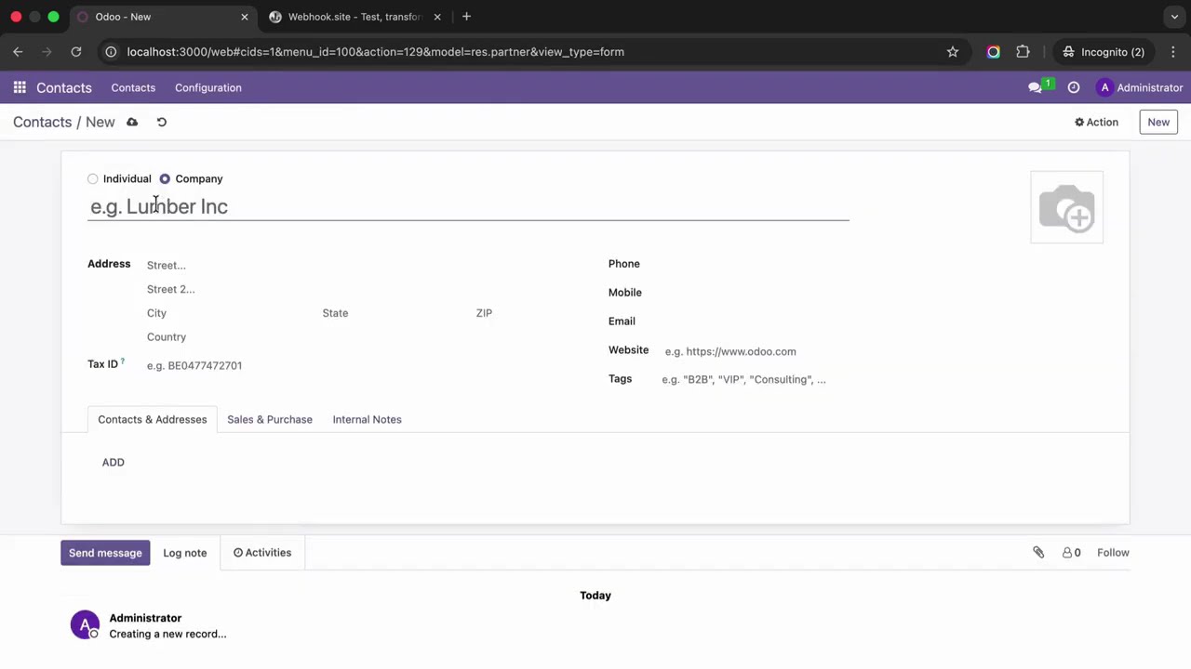Click the Administrator avatar in chatter
The image size is (1191, 669).
(x=85, y=625)
